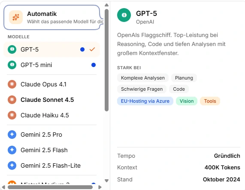
Task: Click the large GPT-5 logo in details panel
Action: click(124, 15)
